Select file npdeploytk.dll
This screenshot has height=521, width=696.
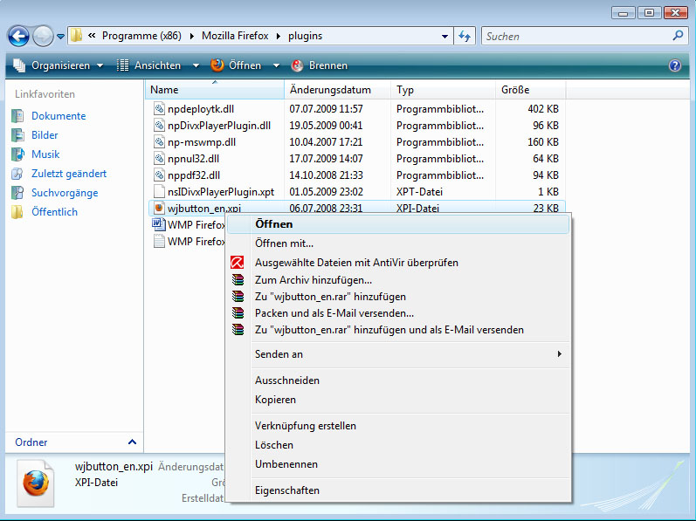tap(201, 109)
